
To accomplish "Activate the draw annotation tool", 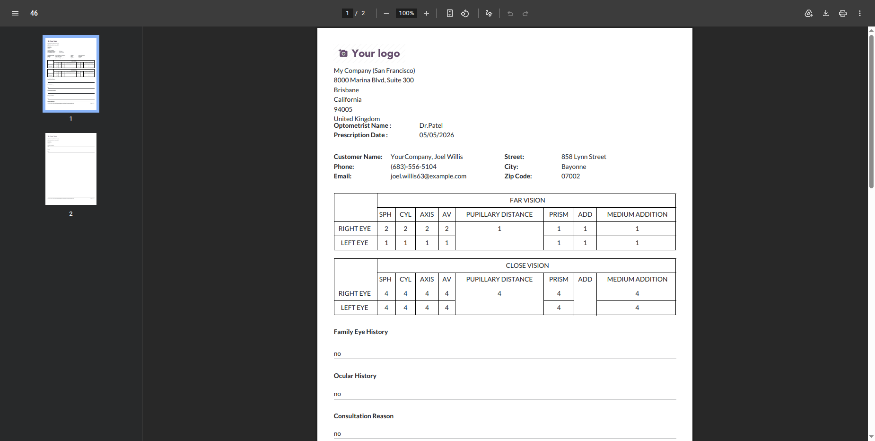I will 489,13.
